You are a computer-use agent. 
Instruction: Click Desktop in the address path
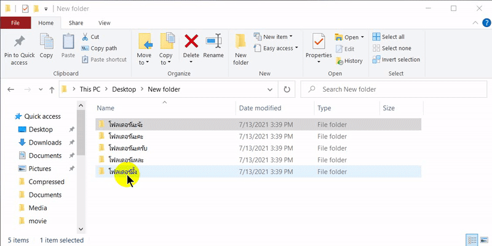(x=124, y=89)
